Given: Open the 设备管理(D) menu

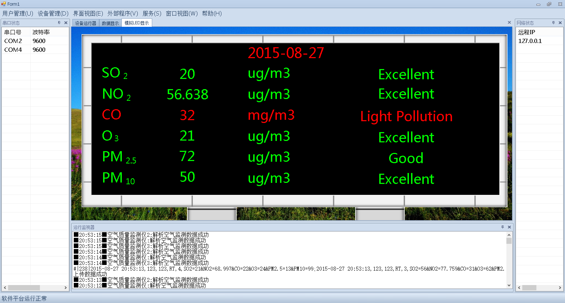Looking at the screenshot, I should point(53,13).
